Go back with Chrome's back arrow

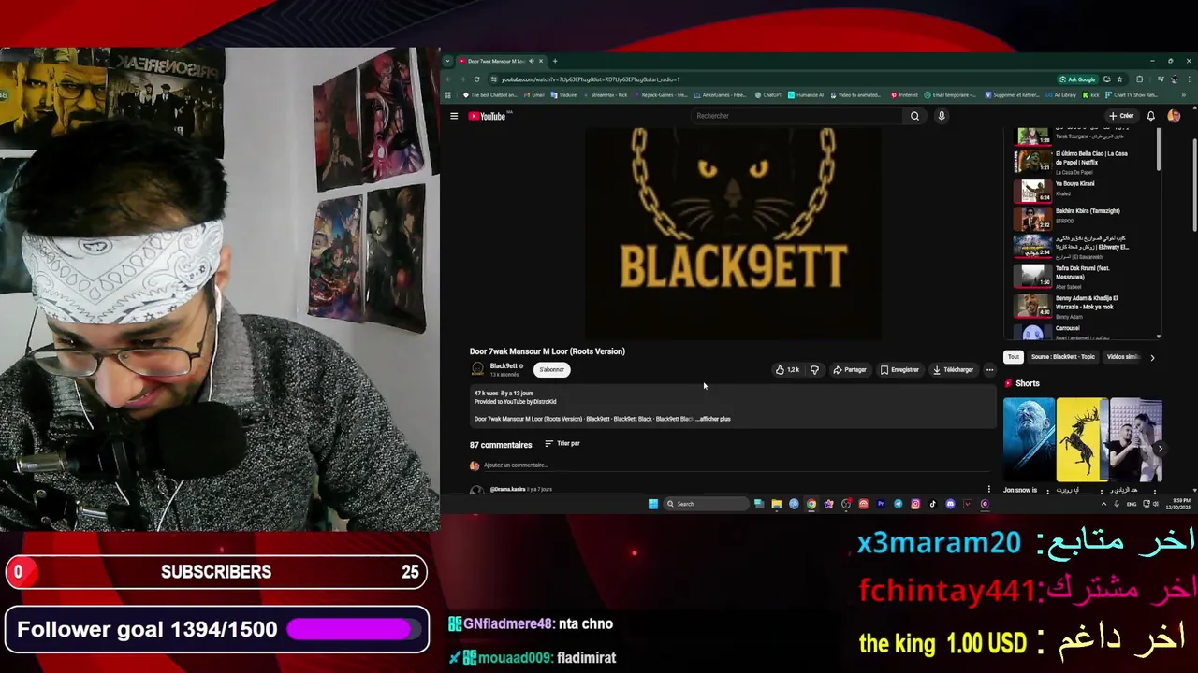(x=448, y=79)
